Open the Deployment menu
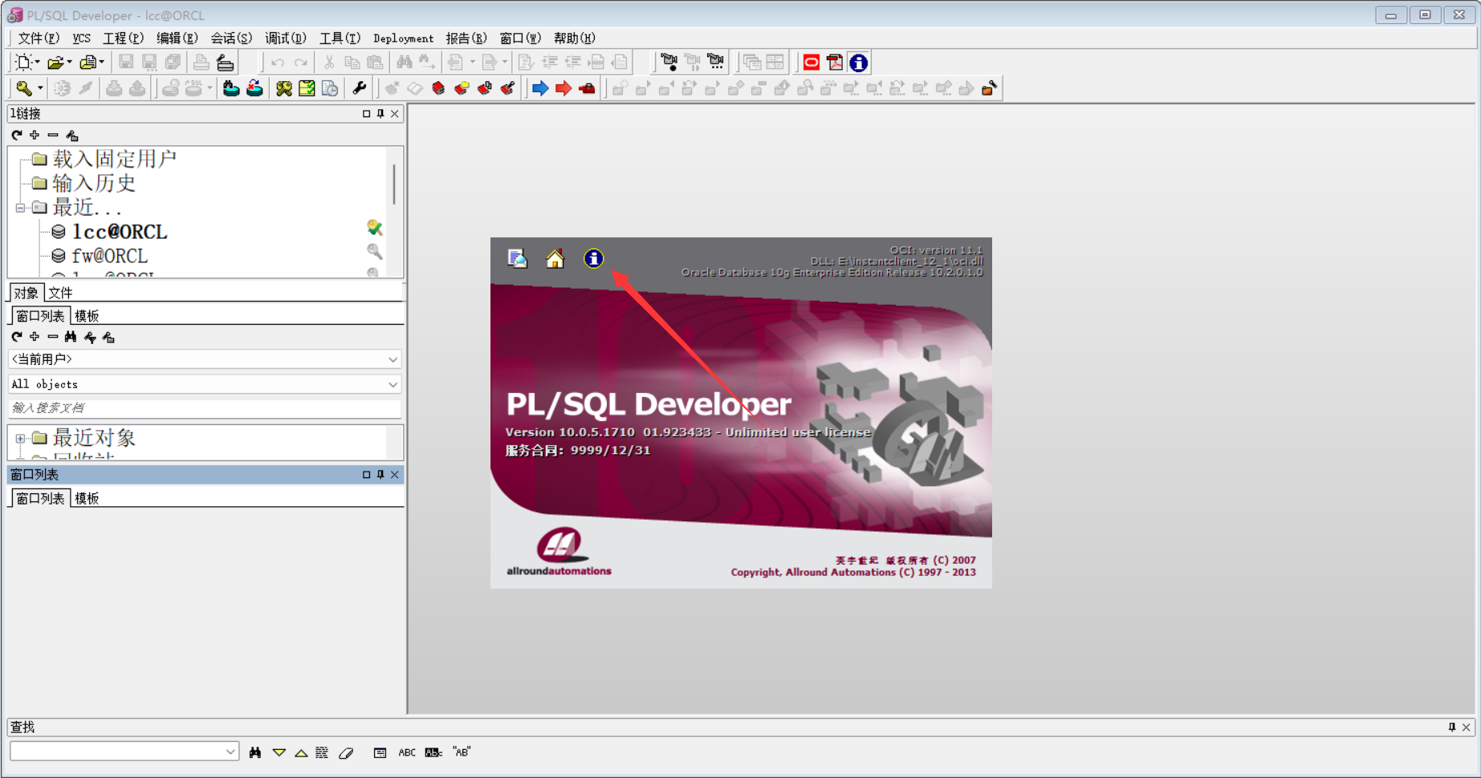The width and height of the screenshot is (1481, 778). click(403, 38)
